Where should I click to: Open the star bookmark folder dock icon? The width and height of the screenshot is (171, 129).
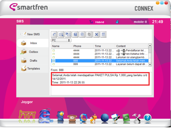(x=60, y=116)
